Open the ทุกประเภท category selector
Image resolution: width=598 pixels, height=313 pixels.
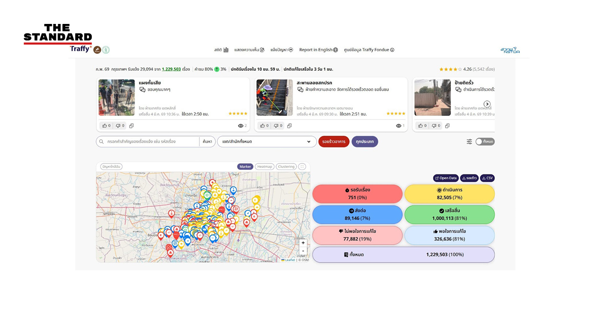[x=365, y=142]
